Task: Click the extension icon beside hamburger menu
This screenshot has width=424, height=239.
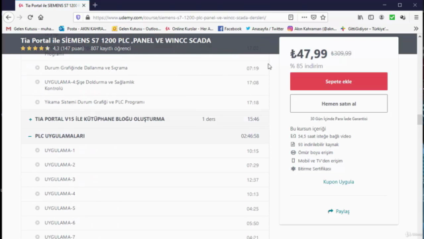Action: (403, 17)
